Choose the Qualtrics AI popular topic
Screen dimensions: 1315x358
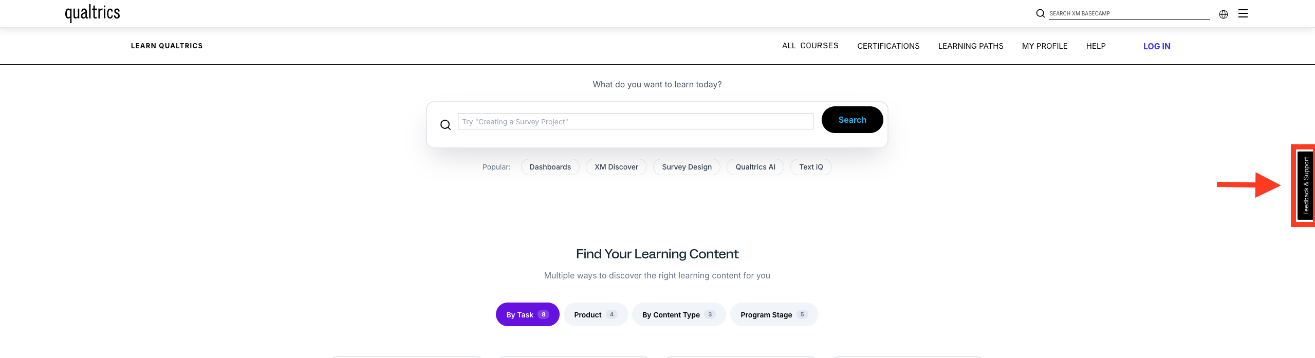[755, 166]
